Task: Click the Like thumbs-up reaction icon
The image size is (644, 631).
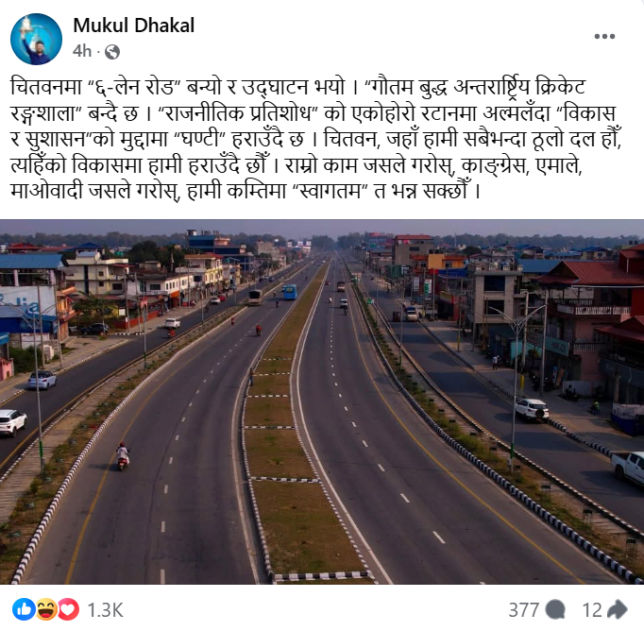Action: pos(24,609)
